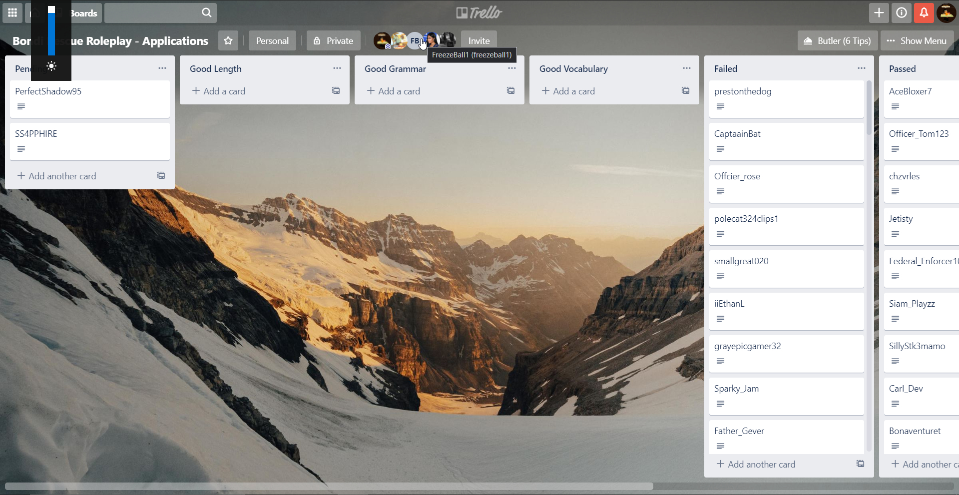Viewport: 959px width, 495px height.
Task: Open the Pending list options menu
Action: click(x=162, y=68)
